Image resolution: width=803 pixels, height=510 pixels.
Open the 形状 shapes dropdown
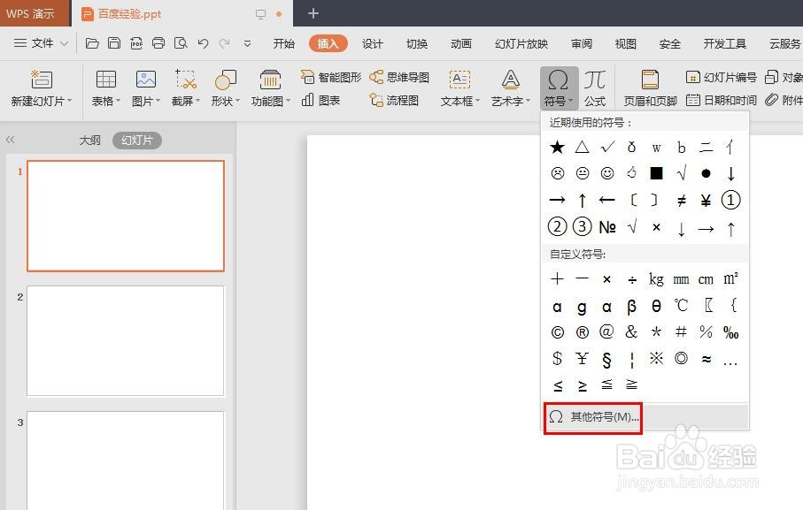coord(226,88)
